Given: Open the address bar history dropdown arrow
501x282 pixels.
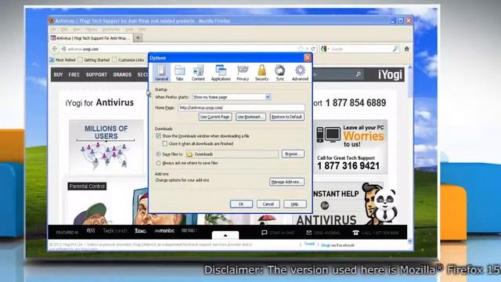Looking at the screenshot, I should (307, 49).
